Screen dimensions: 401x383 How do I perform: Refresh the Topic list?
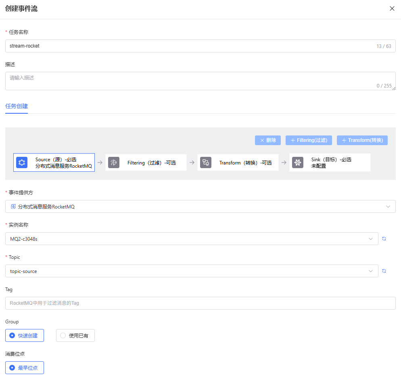(384, 271)
